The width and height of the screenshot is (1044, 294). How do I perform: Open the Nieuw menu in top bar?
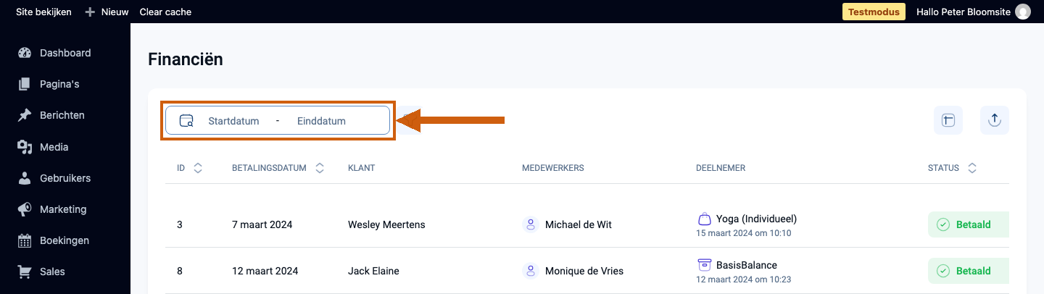point(107,12)
